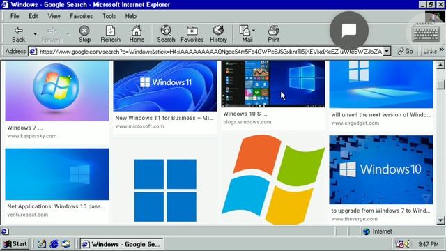This screenshot has width=446, height=251.
Task: Click the Windows 7 orb thumbnail
Action: 57,91
